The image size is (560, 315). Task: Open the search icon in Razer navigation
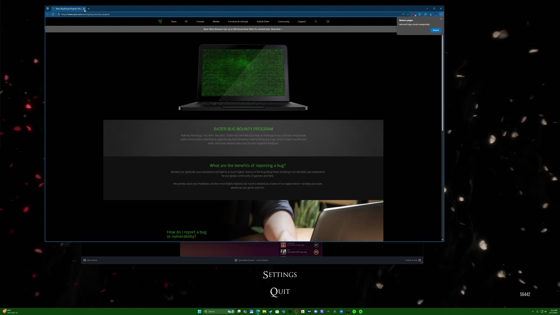315,21
